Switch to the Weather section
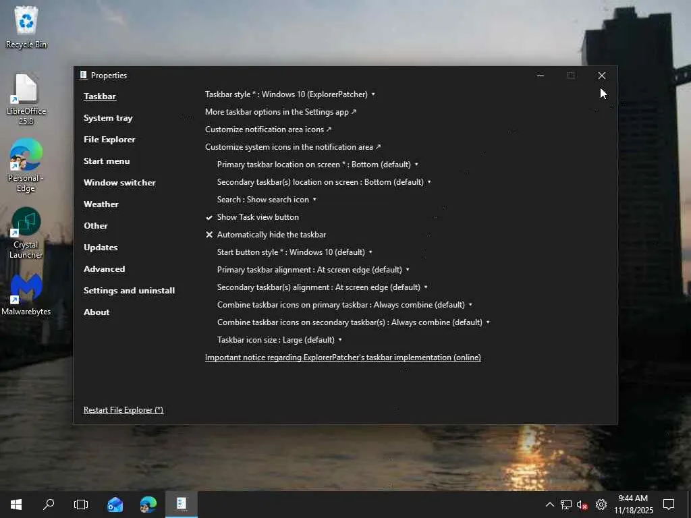This screenshot has height=518, width=691. click(x=101, y=204)
